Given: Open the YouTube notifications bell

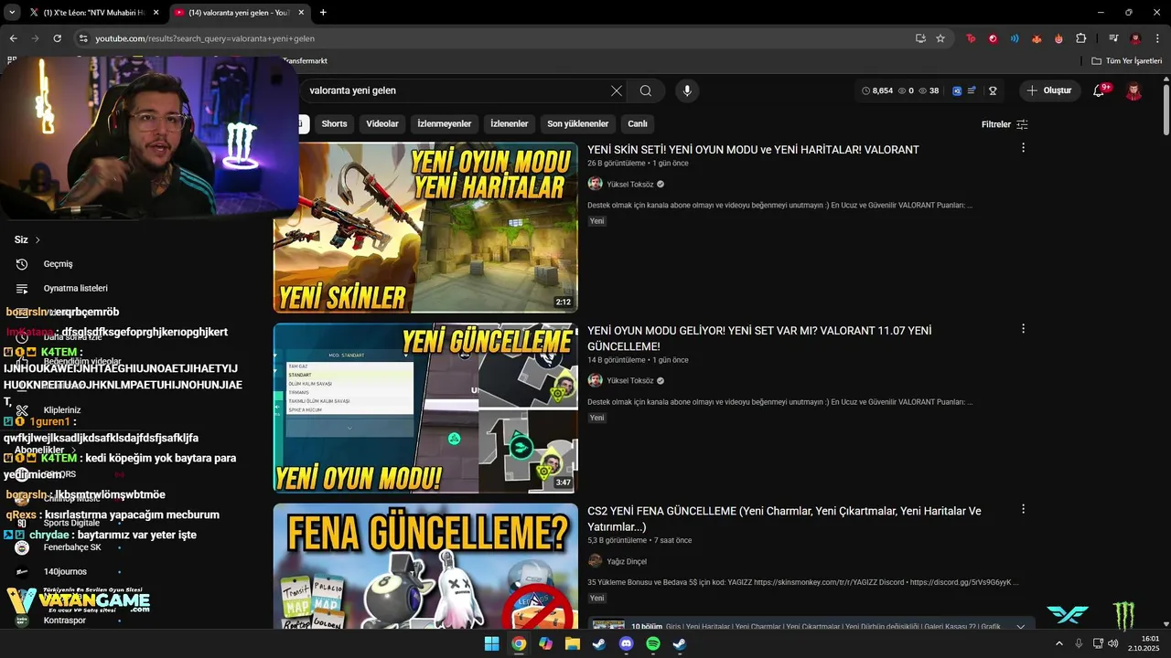Looking at the screenshot, I should (1100, 90).
